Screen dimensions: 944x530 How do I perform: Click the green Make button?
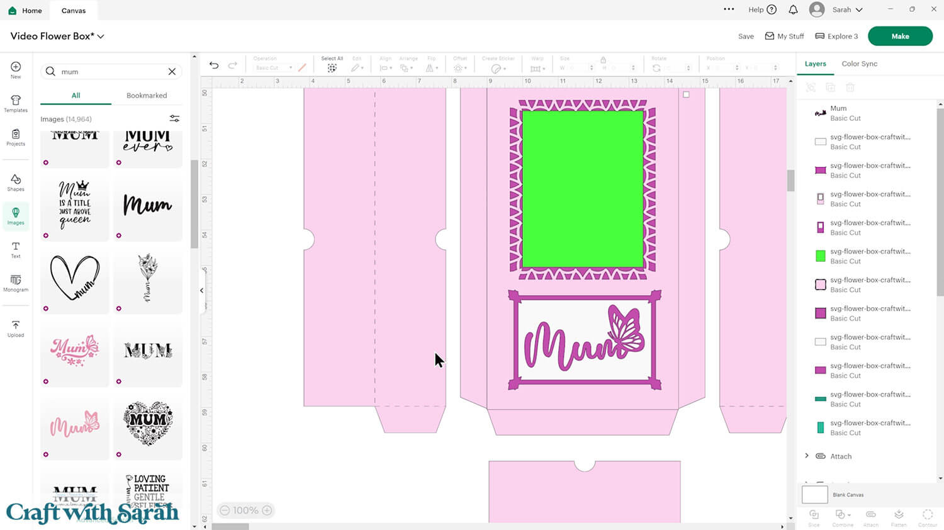[900, 37]
